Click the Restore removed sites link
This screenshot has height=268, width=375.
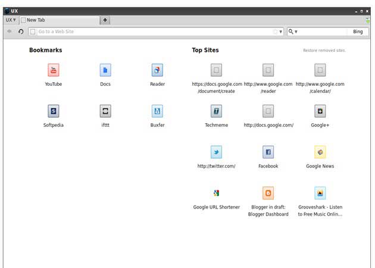pos(324,51)
